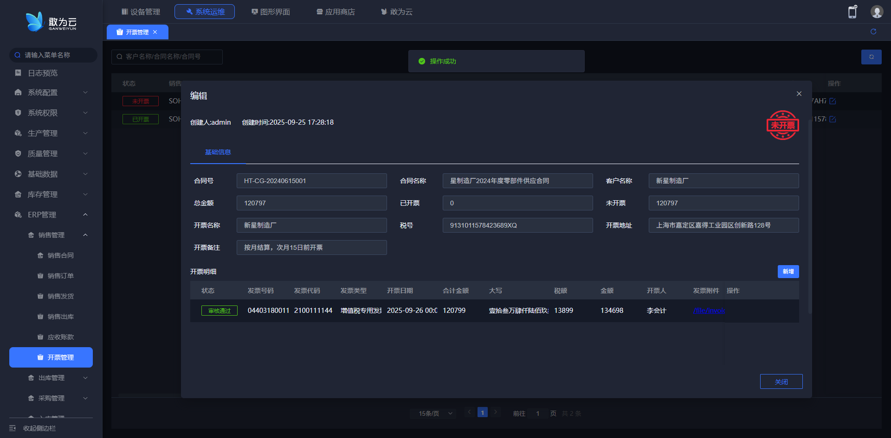The image size is (891, 438).
Task: Click the 收起侧边栏 collapse sidebar icon
Action: pyautogui.click(x=13, y=428)
